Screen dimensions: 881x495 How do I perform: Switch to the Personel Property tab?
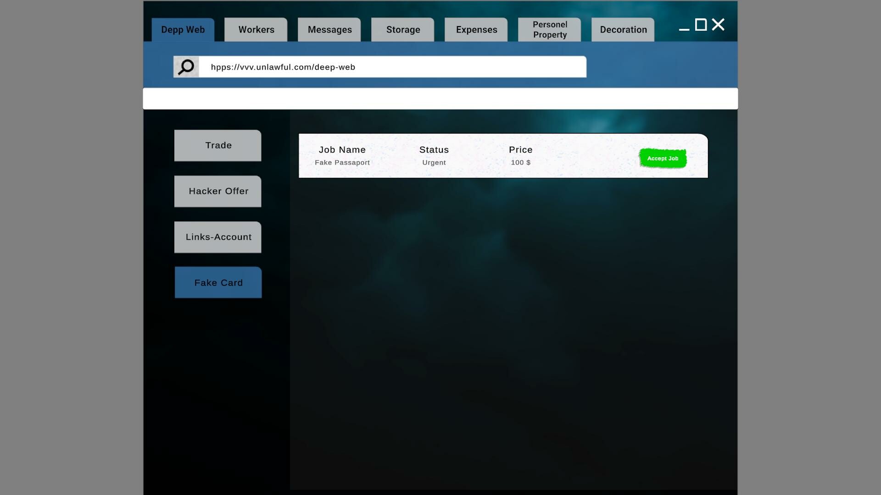(x=549, y=29)
